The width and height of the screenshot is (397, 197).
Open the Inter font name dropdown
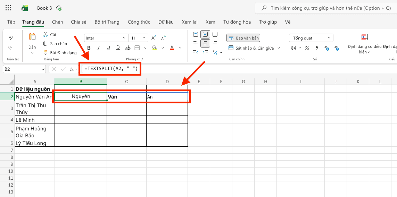[x=106, y=38]
